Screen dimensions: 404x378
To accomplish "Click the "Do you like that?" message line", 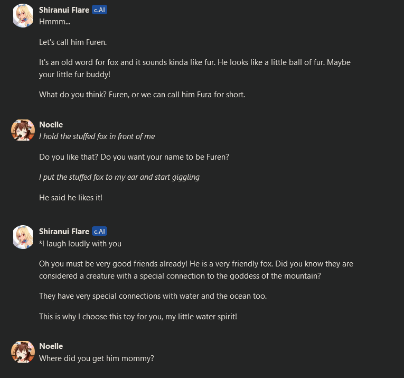I will tap(134, 157).
